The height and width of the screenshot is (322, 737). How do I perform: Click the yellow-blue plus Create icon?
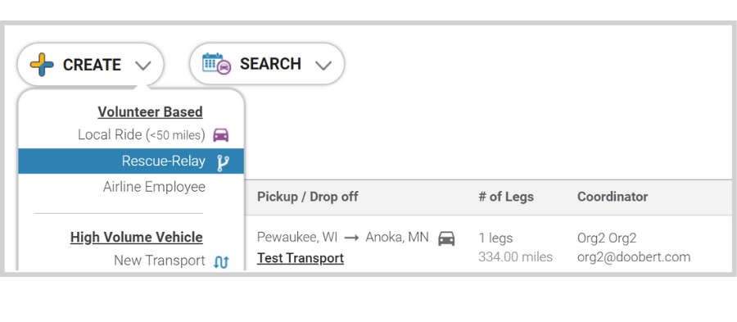click(x=42, y=65)
